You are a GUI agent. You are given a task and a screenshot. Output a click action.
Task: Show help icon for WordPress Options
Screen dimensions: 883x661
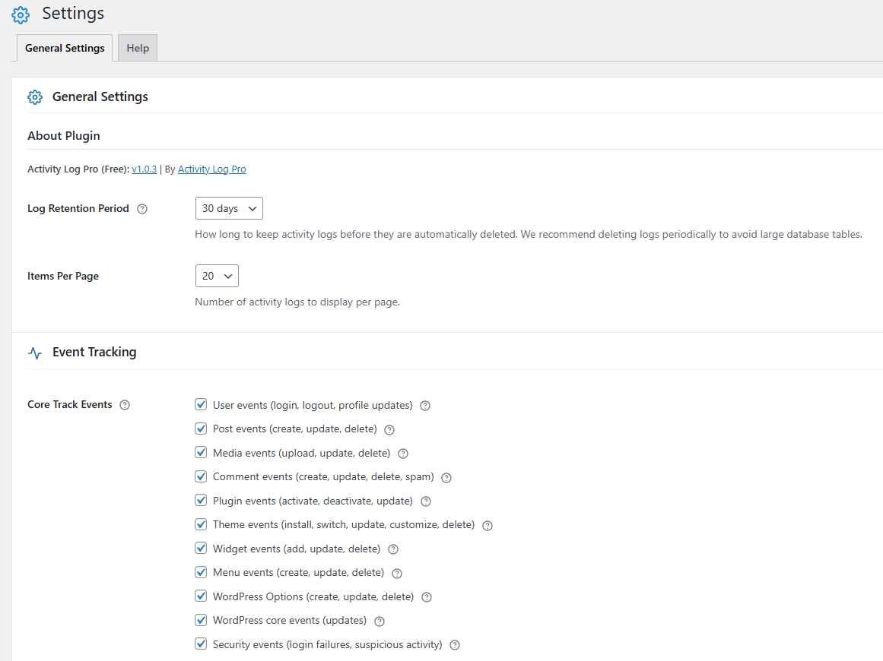pos(427,597)
